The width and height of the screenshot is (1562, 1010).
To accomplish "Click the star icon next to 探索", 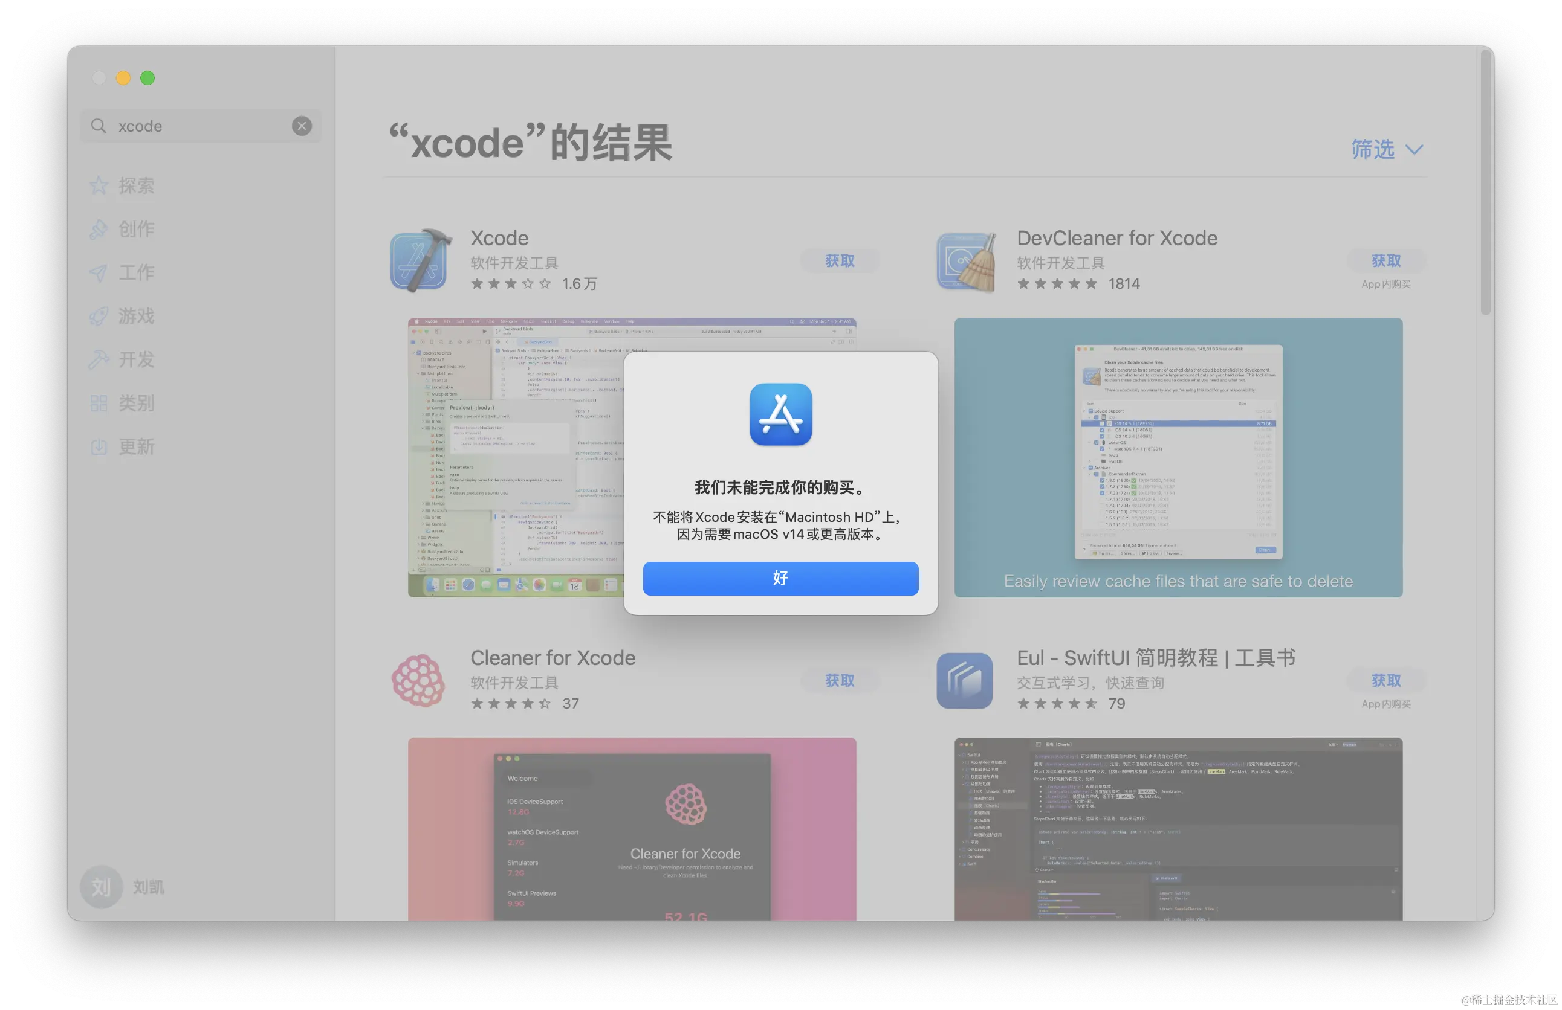I will (x=99, y=185).
